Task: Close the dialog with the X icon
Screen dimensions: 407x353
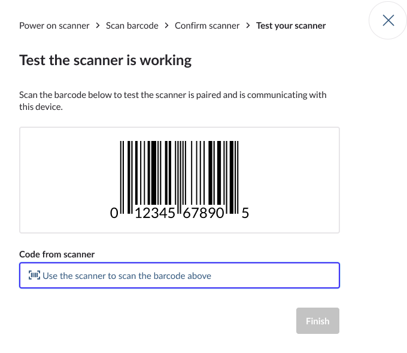Action: click(x=388, y=21)
